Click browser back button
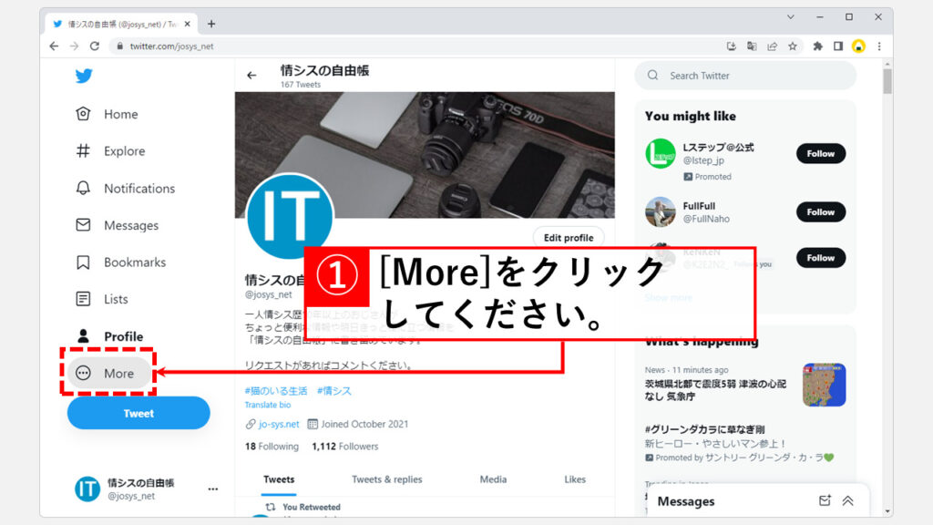Viewport: 933px width, 525px height. [54, 46]
